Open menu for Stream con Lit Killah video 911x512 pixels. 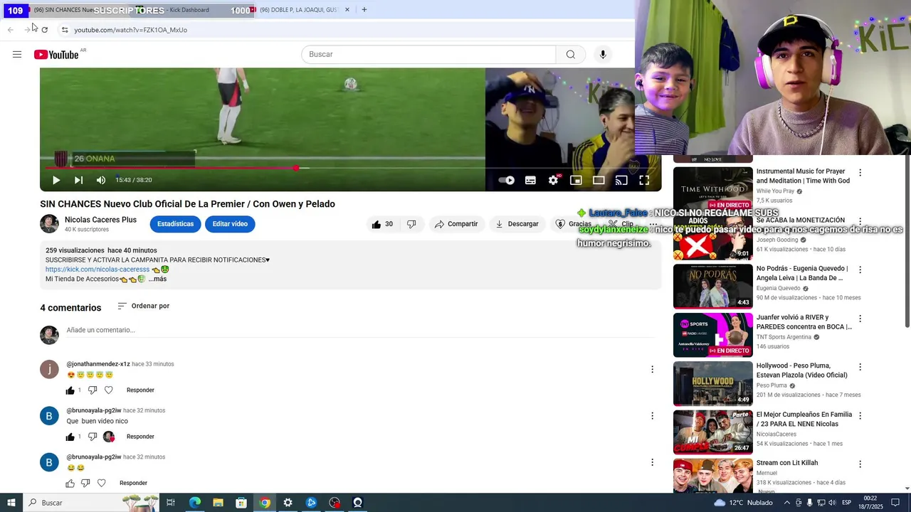coord(860,464)
